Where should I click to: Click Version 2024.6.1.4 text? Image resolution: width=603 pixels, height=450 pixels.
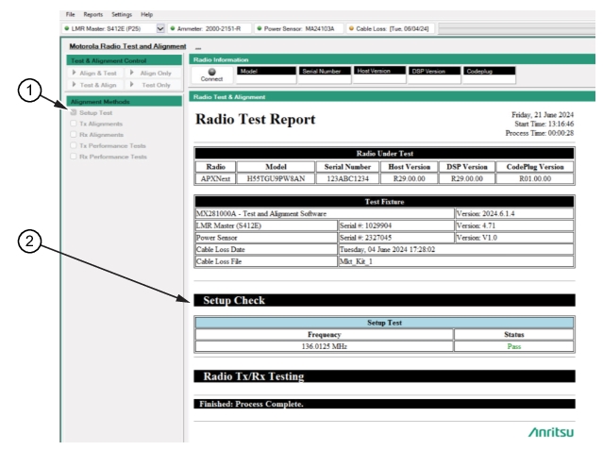tap(485, 213)
